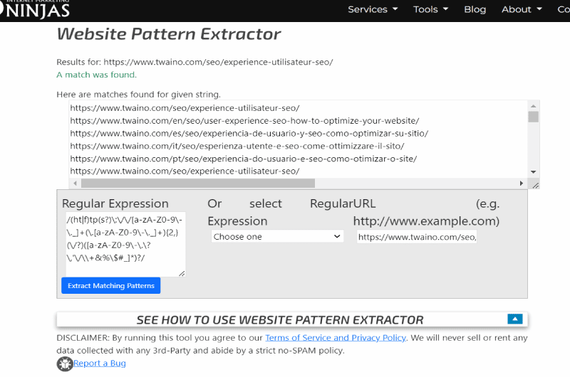570x377 pixels.
Task: Open the About menu
Action: (x=522, y=9)
